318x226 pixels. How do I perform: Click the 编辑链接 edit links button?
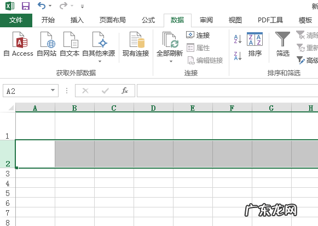click(x=205, y=60)
